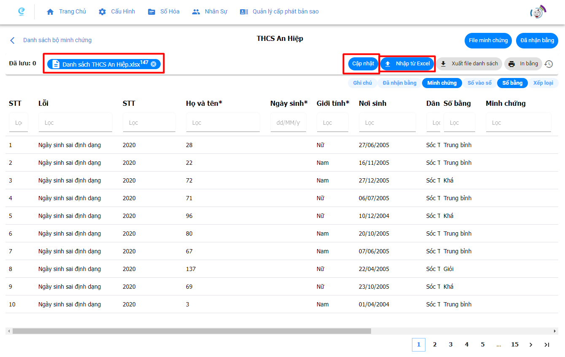Toggle the Ghi chú column chip
This screenshot has height=357, width=565.
pyautogui.click(x=362, y=83)
